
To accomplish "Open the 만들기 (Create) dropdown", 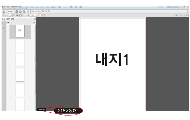I will click(8, 12).
